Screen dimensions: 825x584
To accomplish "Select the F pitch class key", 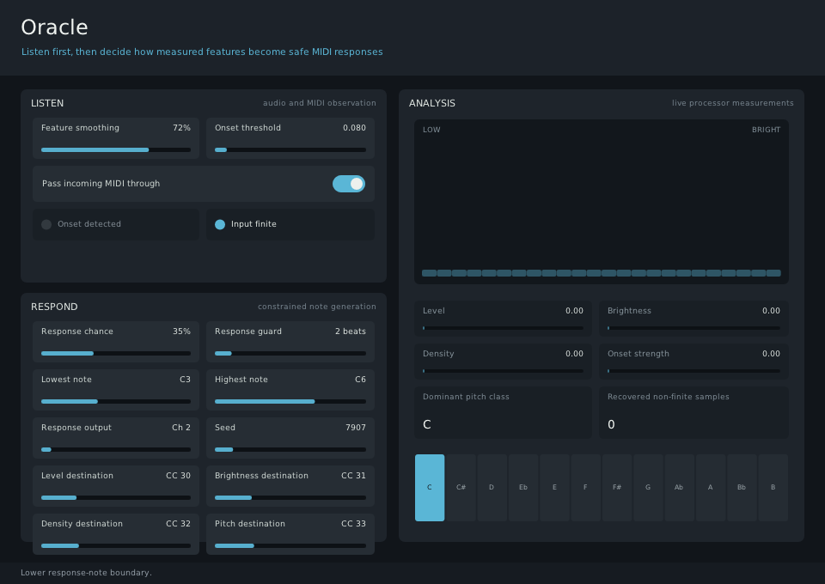I will 585,488.
